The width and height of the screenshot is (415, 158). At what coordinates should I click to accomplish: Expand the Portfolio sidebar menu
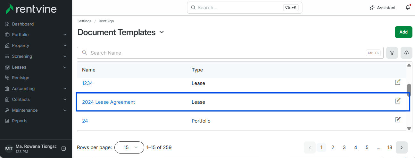[x=36, y=34]
